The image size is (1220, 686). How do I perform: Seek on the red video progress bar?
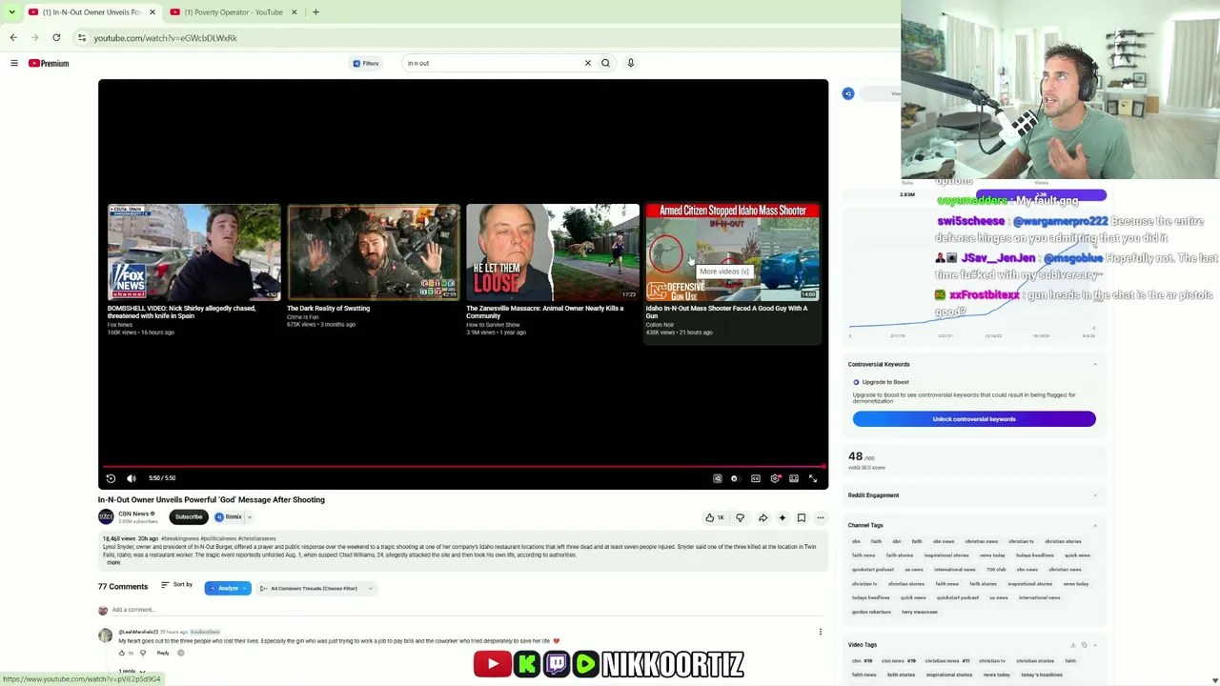[463, 467]
